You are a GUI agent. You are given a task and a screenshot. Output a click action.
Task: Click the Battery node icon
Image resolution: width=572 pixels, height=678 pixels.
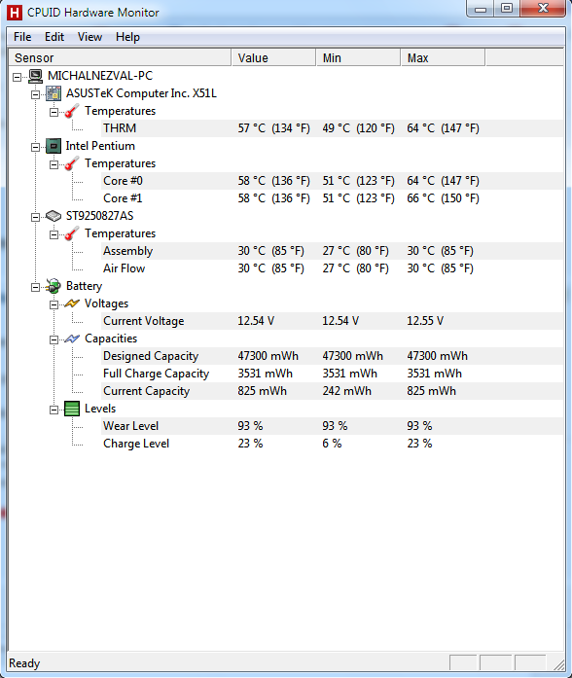[54, 286]
